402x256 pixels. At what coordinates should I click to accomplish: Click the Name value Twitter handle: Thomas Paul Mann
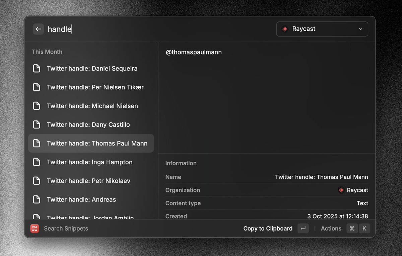pyautogui.click(x=322, y=177)
